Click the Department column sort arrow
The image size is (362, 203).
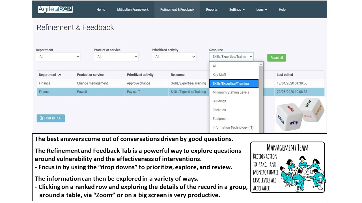60,75
